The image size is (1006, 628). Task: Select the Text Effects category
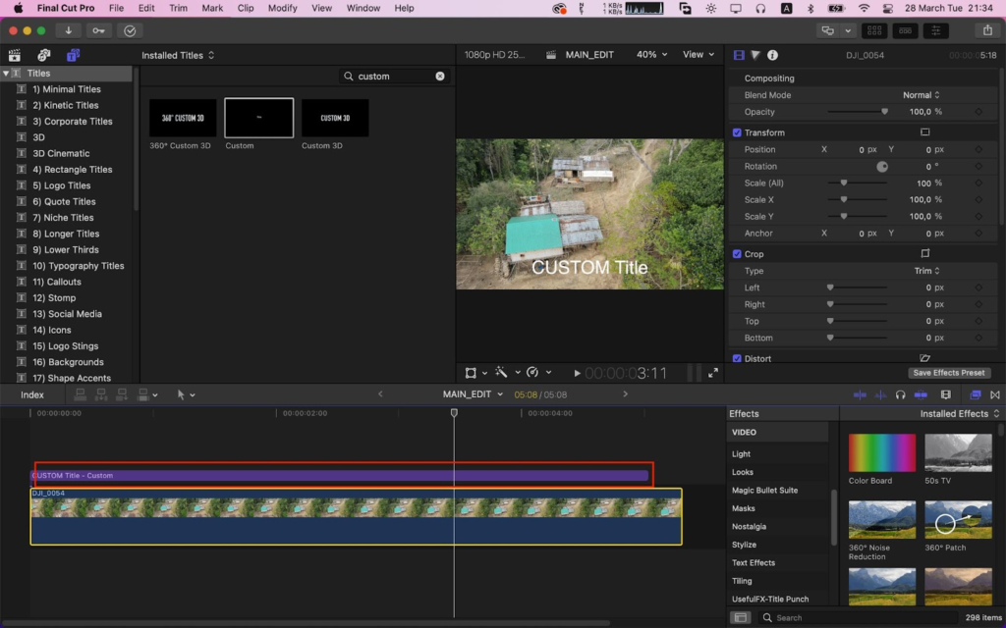point(754,562)
